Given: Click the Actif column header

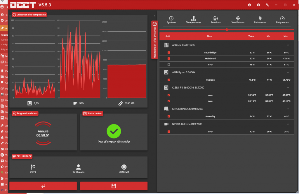Looking at the screenshot, I should point(168,36).
